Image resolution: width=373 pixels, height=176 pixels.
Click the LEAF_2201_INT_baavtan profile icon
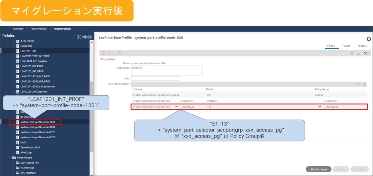18,92
